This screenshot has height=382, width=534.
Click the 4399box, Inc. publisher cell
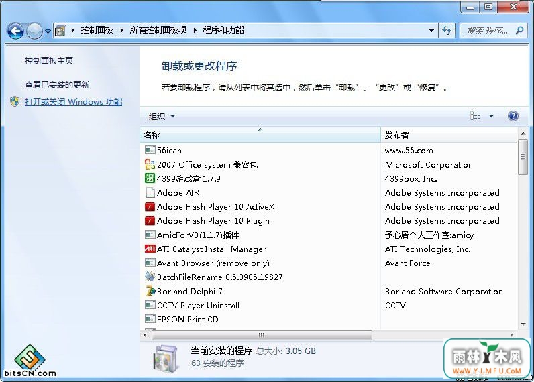411,178
